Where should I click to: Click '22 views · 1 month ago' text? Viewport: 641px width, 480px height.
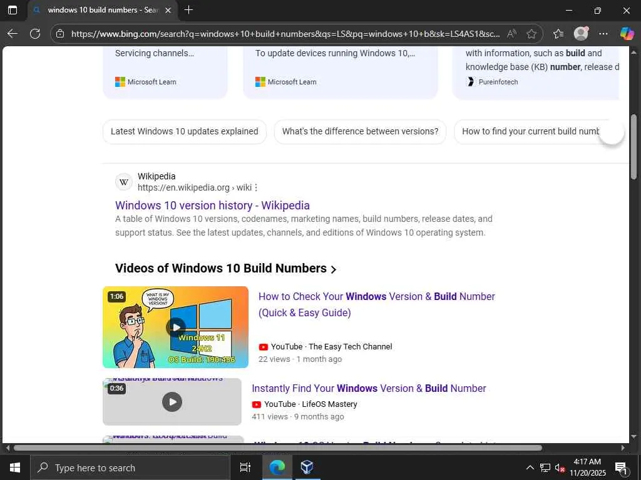(300, 359)
